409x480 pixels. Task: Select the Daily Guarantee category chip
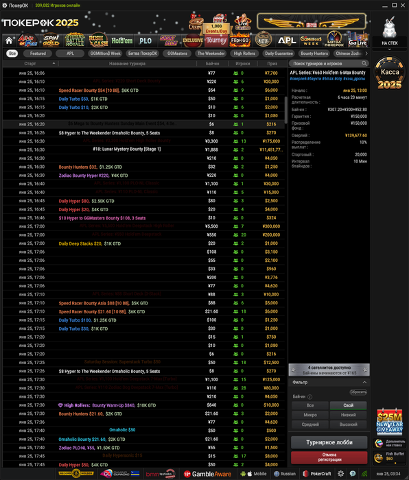point(279,53)
